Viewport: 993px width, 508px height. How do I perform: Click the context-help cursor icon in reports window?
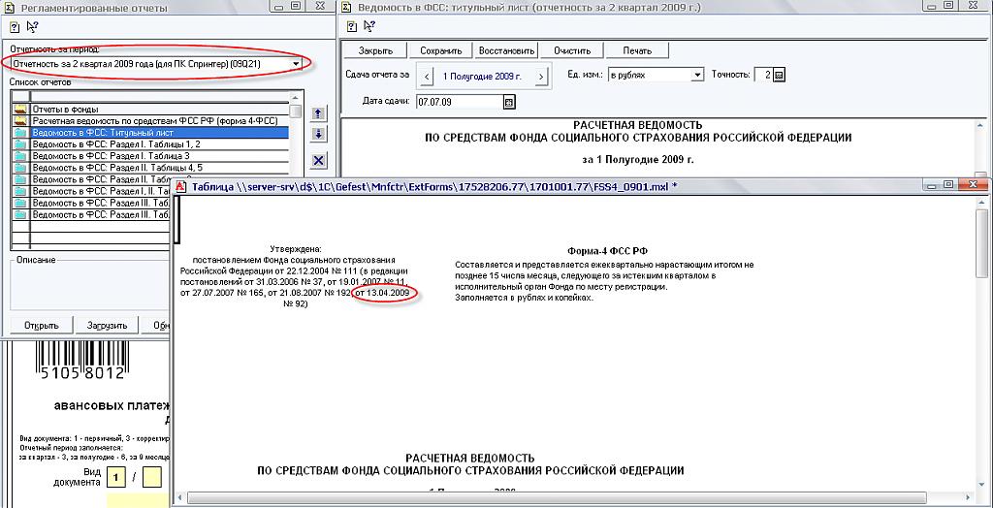(x=32, y=27)
